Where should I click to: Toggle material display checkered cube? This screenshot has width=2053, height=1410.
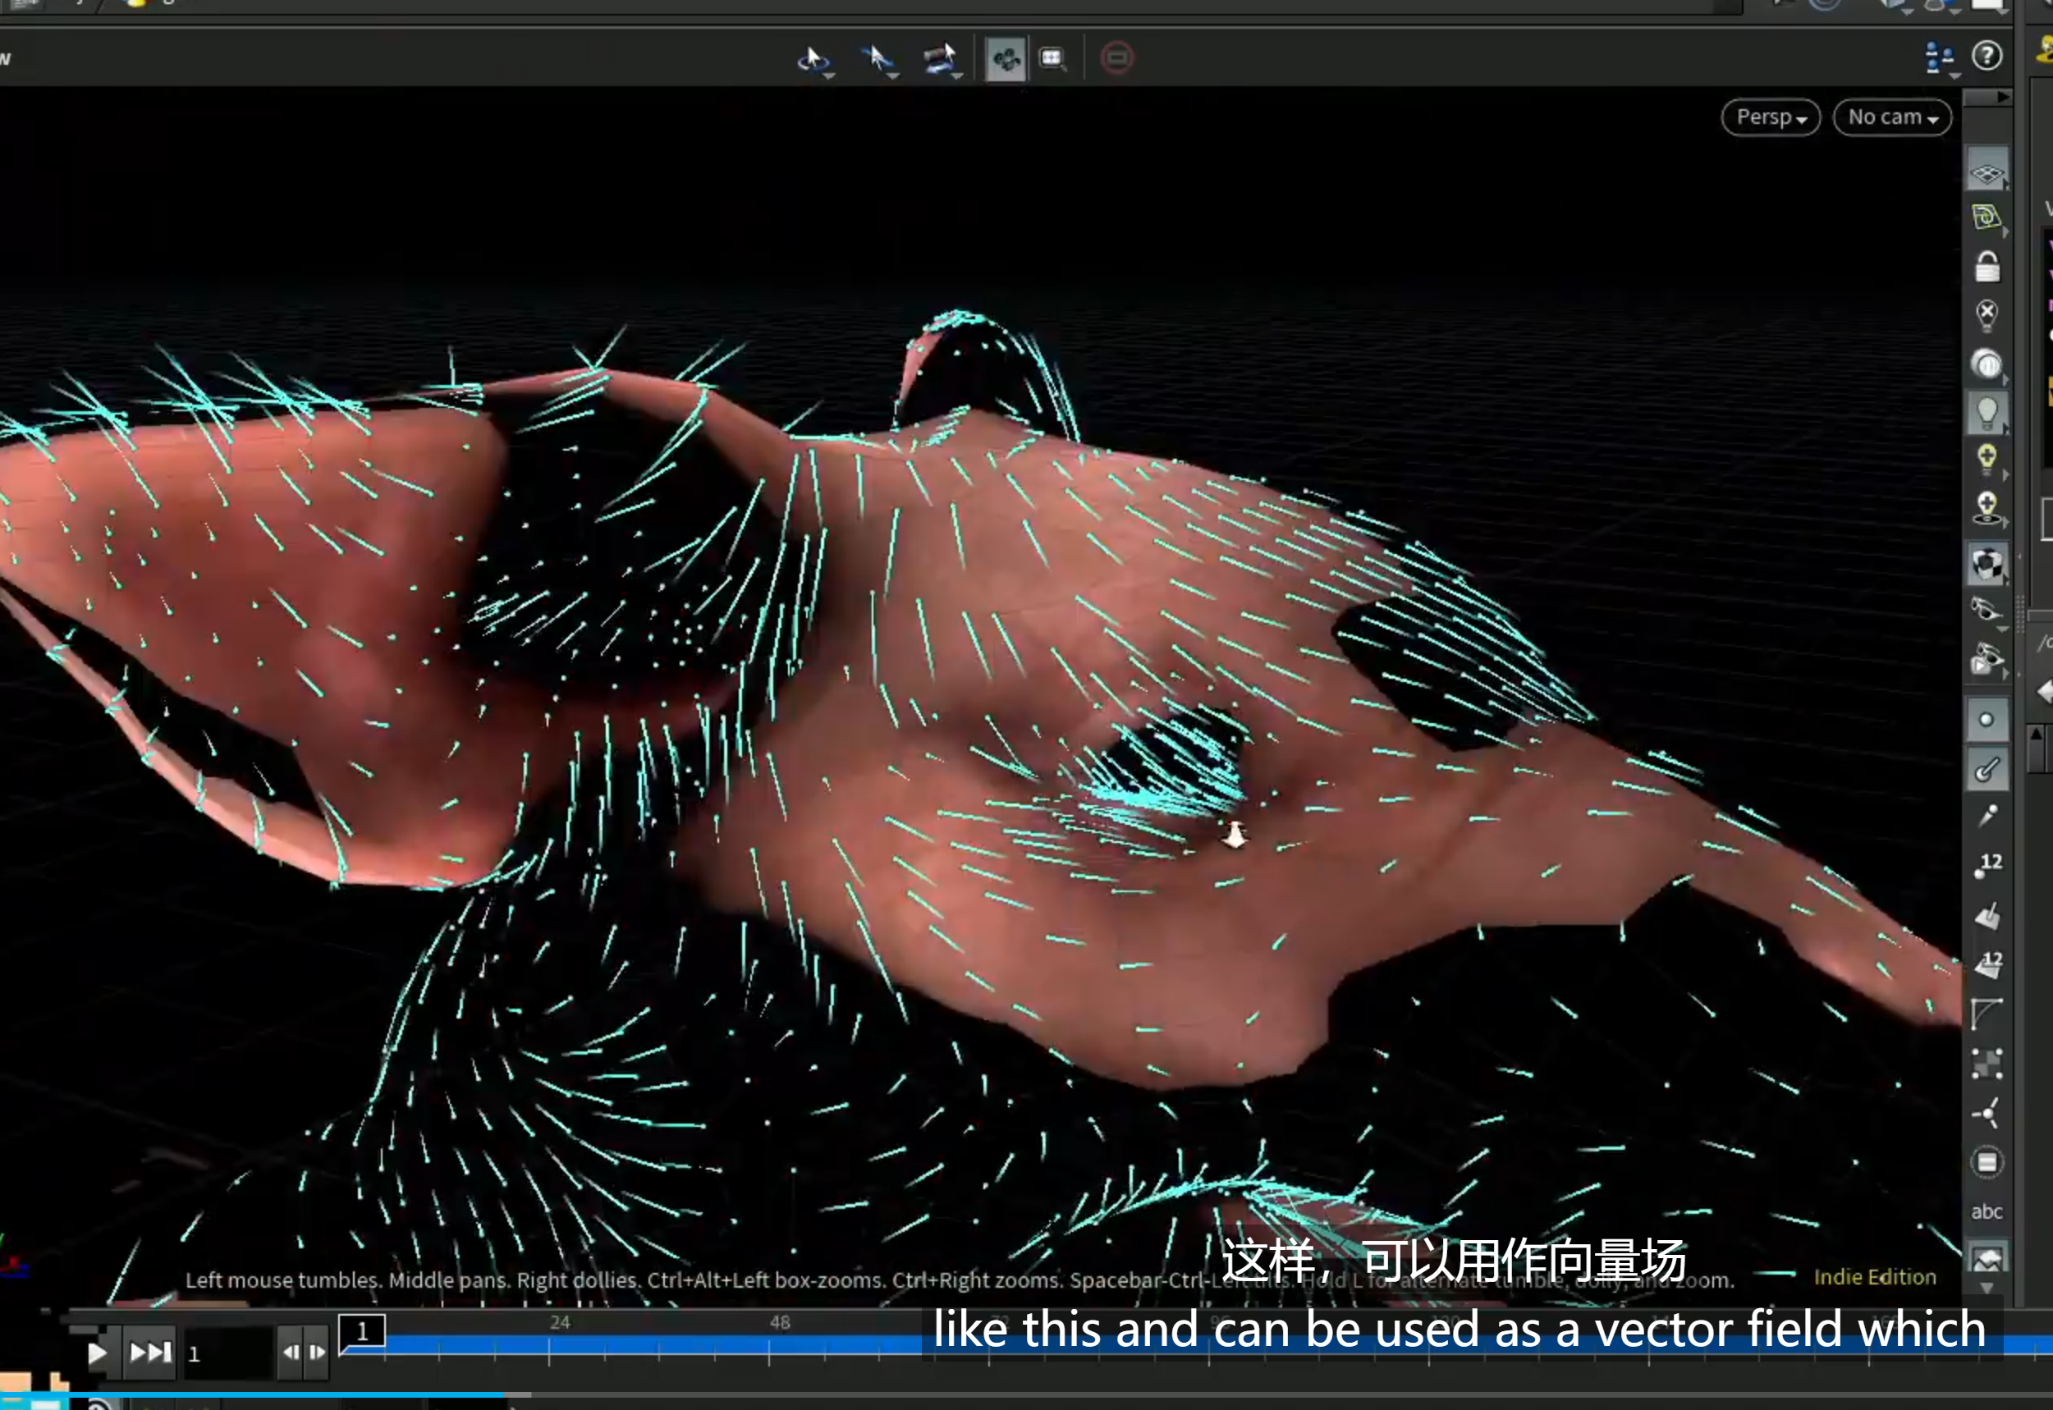pyautogui.click(x=1987, y=565)
